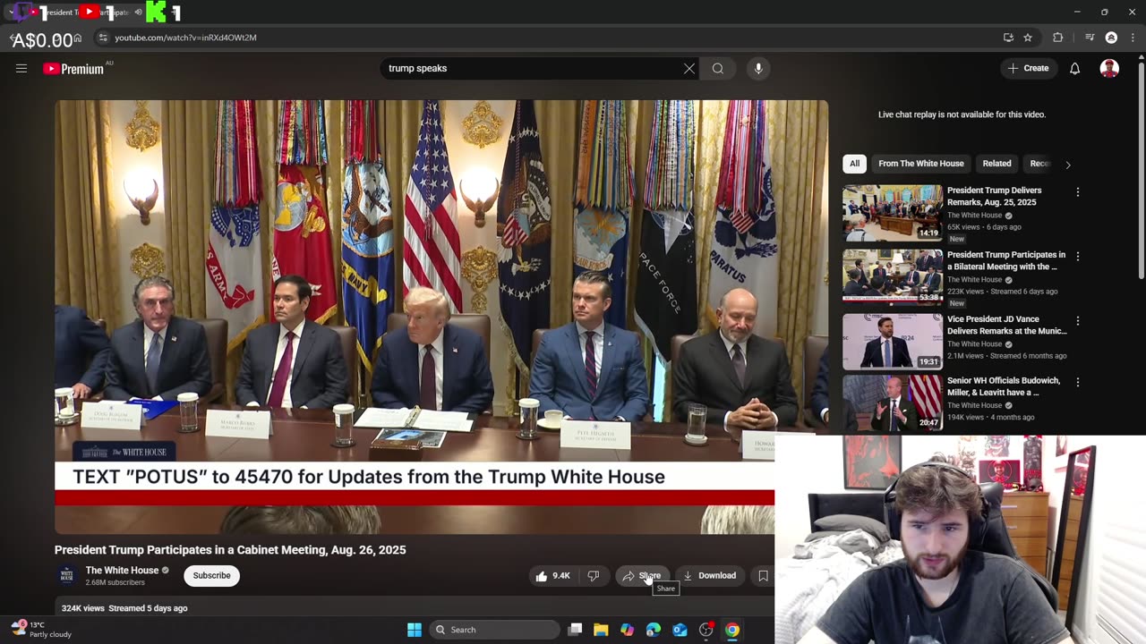Open the Chrome three-dot menu

tap(1132, 38)
